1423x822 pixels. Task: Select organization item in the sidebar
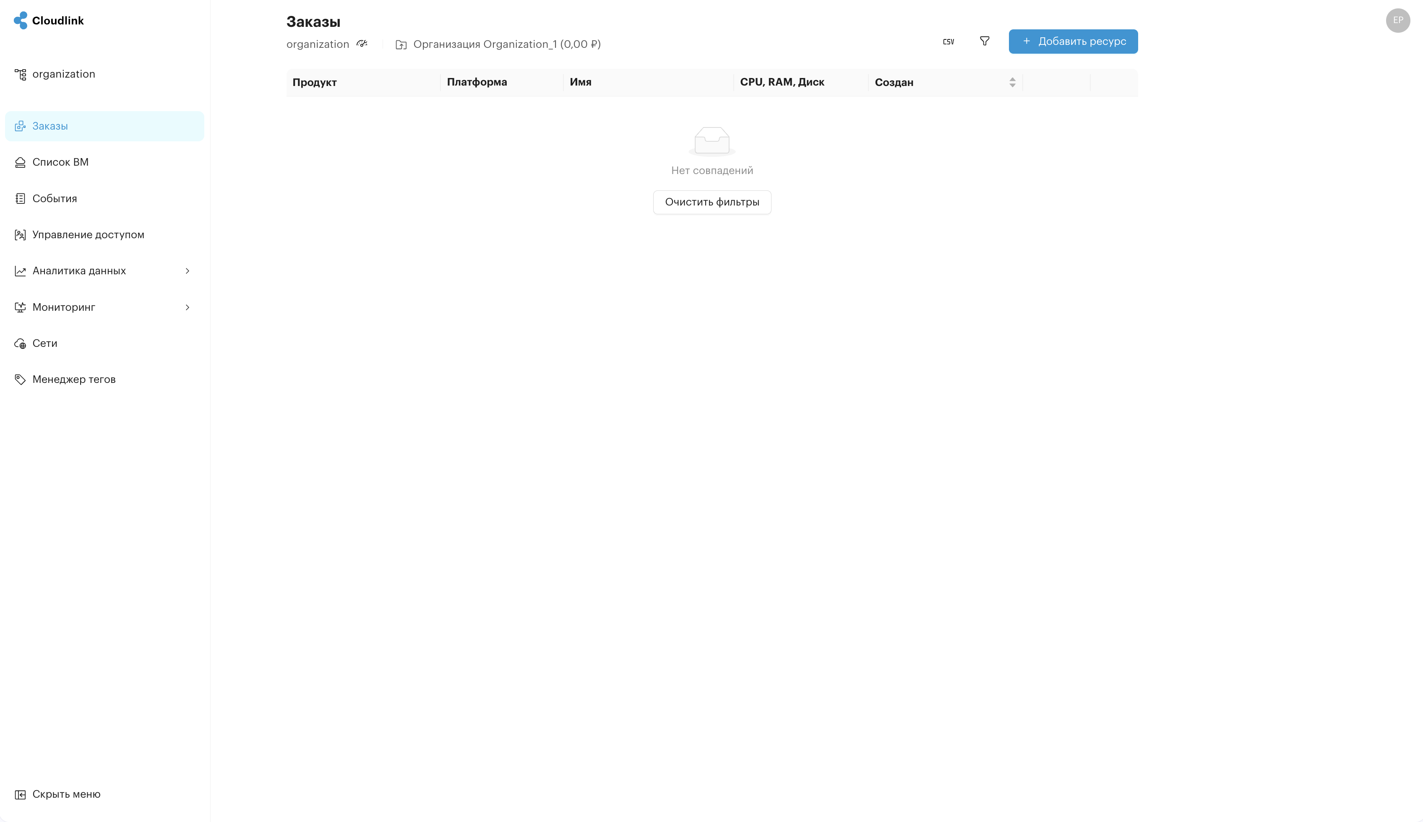(104, 74)
